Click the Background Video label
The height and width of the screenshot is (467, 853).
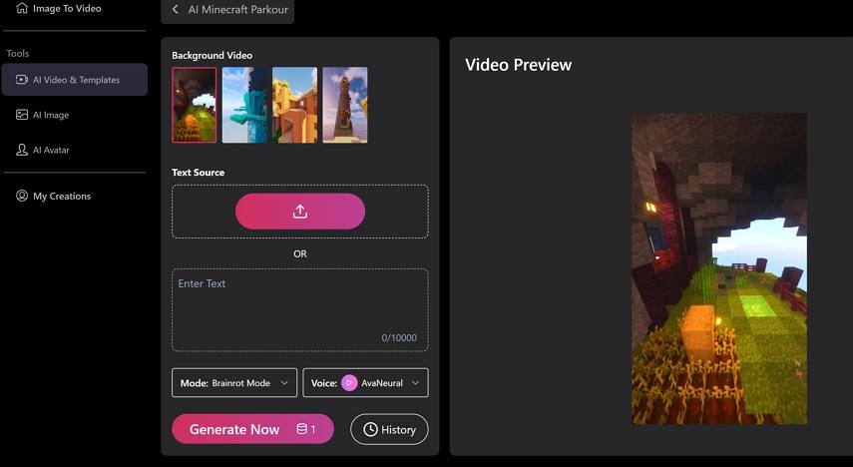[213, 56]
